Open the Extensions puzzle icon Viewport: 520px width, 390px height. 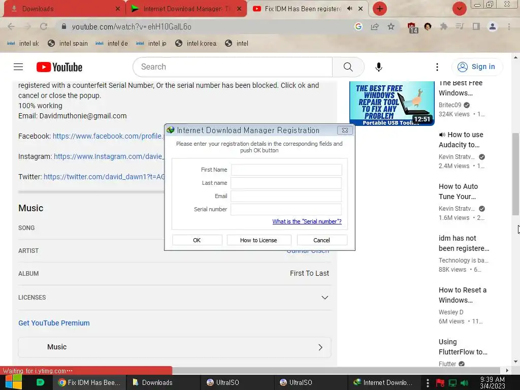443,26
